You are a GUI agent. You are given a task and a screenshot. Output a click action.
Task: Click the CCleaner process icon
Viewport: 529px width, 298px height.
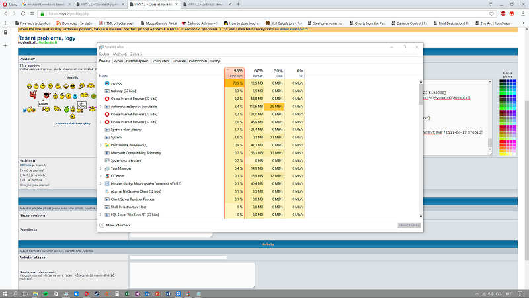pyautogui.click(x=108, y=176)
